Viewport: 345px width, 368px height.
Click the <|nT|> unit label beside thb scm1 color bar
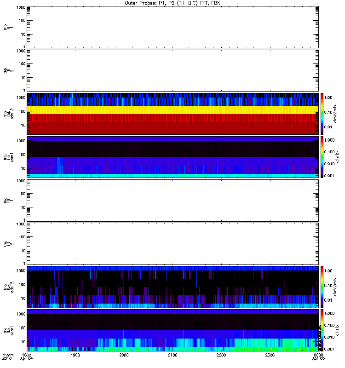337,157
